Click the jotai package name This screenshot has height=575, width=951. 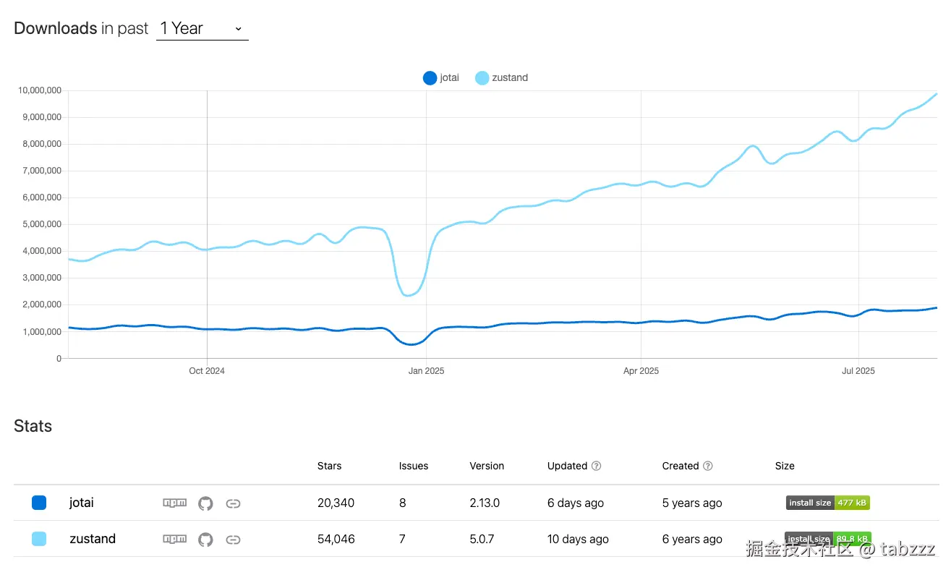82,503
